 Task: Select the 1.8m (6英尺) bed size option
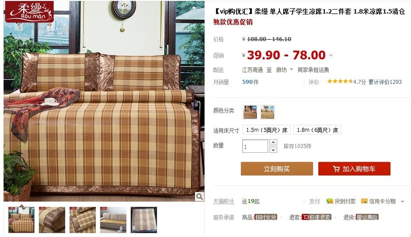(317, 130)
